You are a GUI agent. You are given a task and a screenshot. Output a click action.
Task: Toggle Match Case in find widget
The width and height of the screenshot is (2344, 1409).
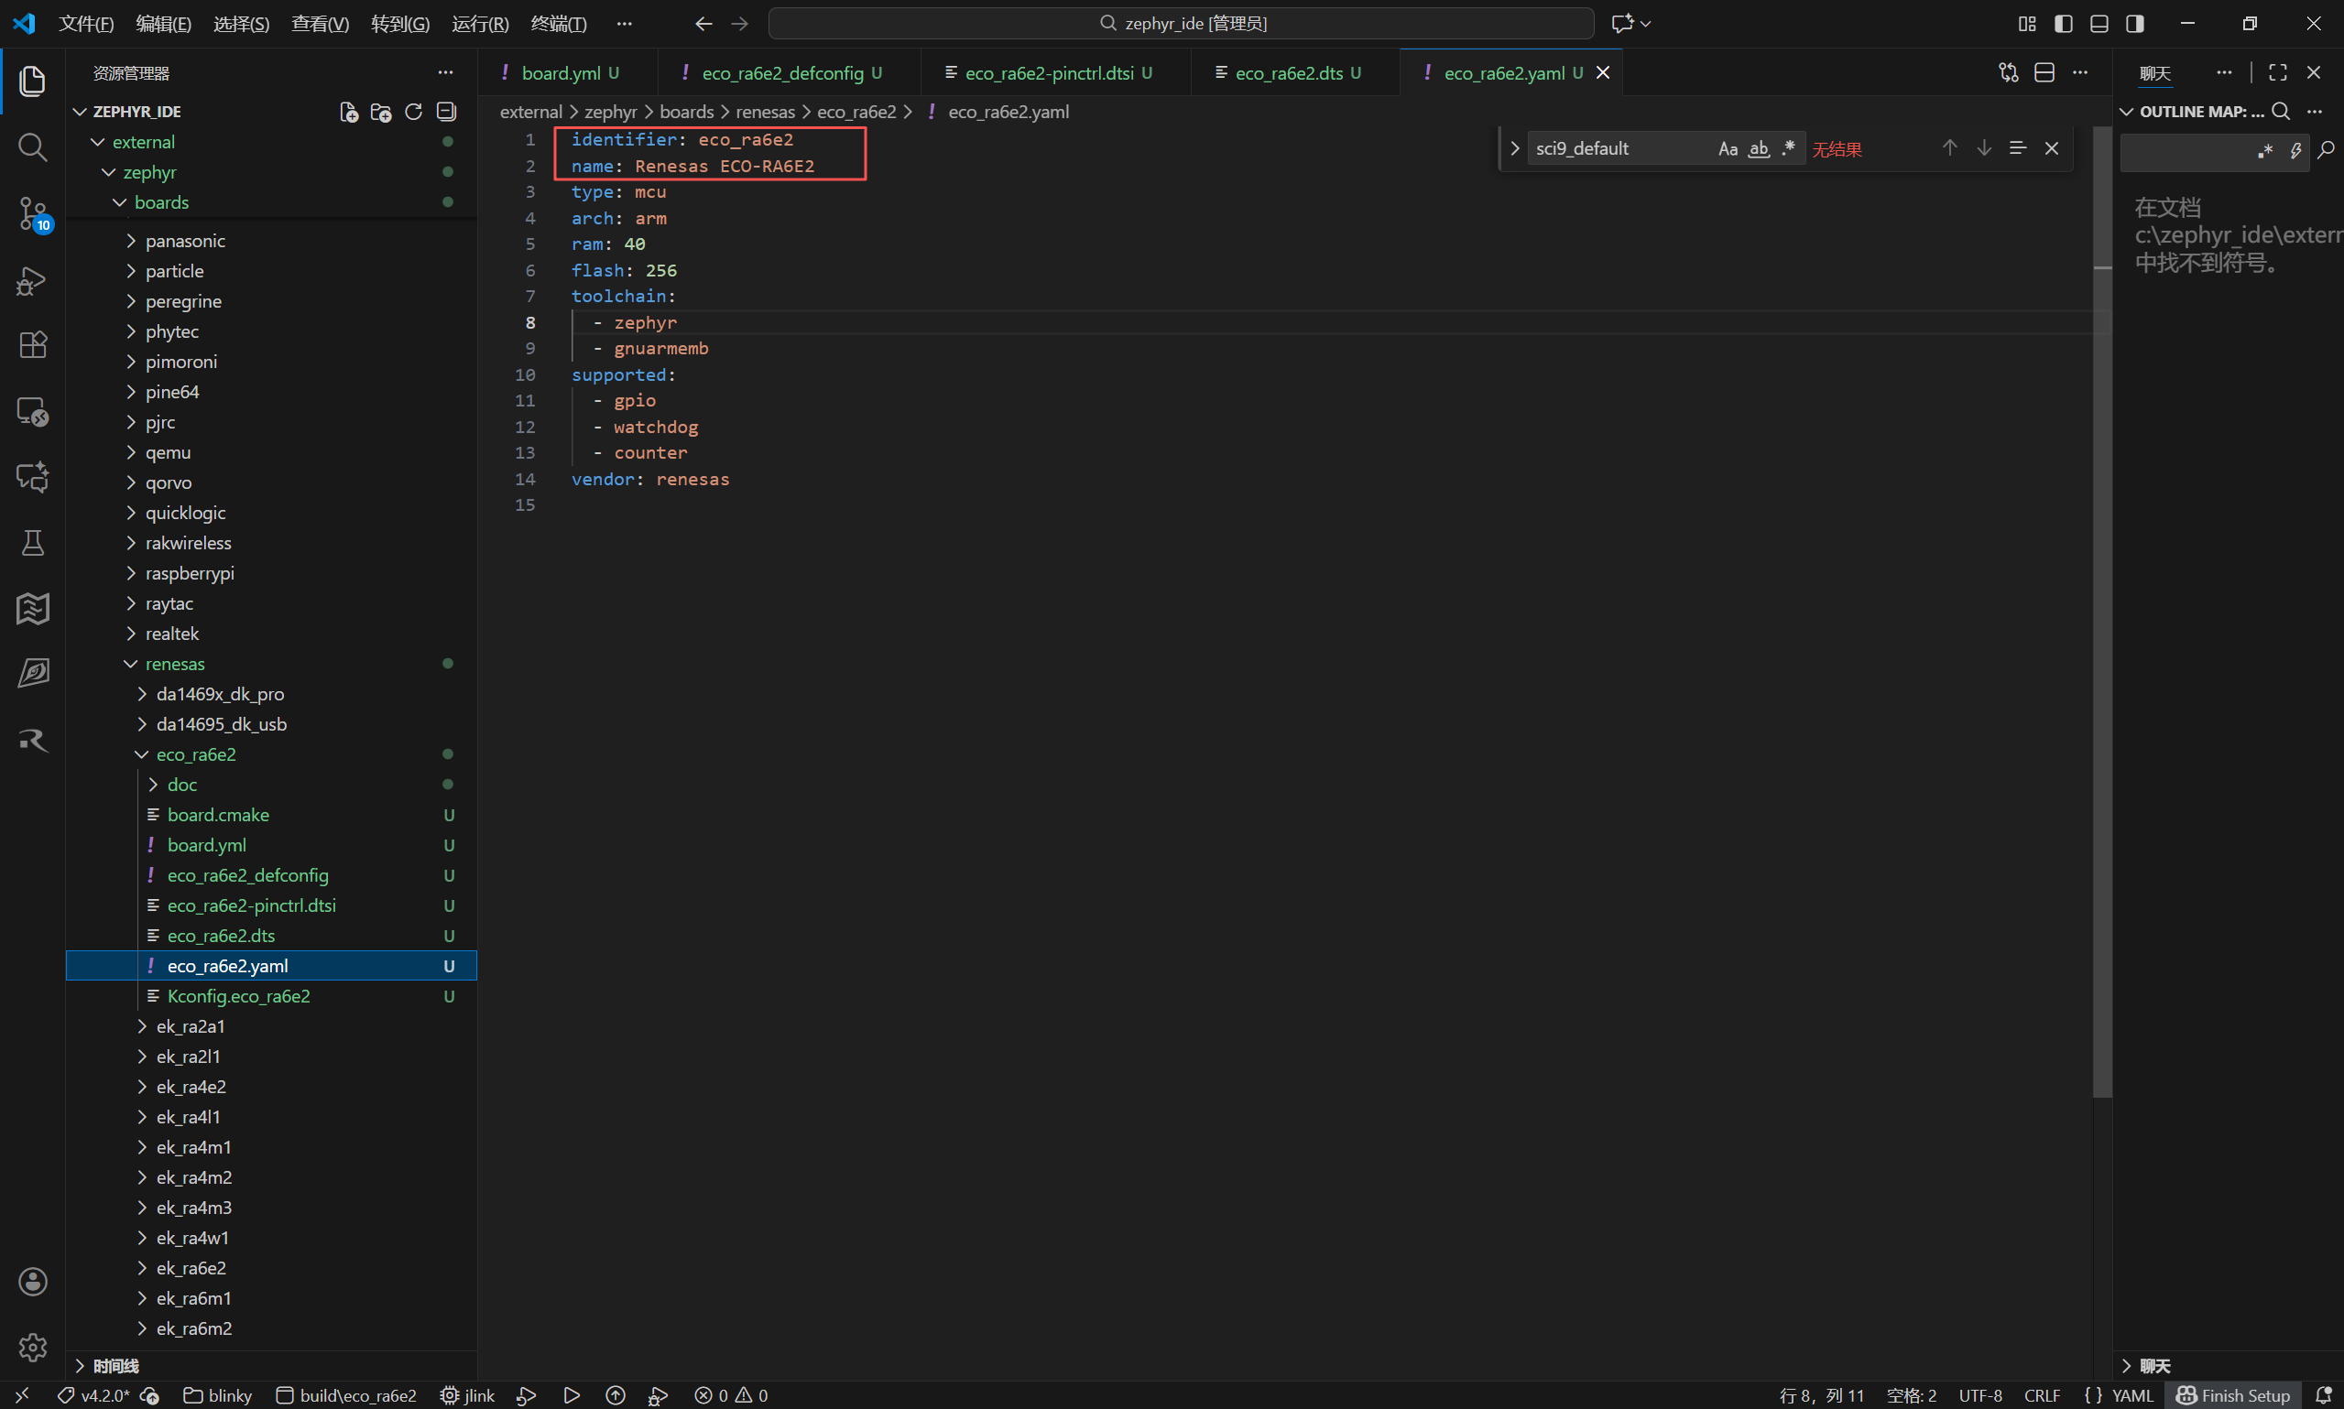[x=1728, y=149]
